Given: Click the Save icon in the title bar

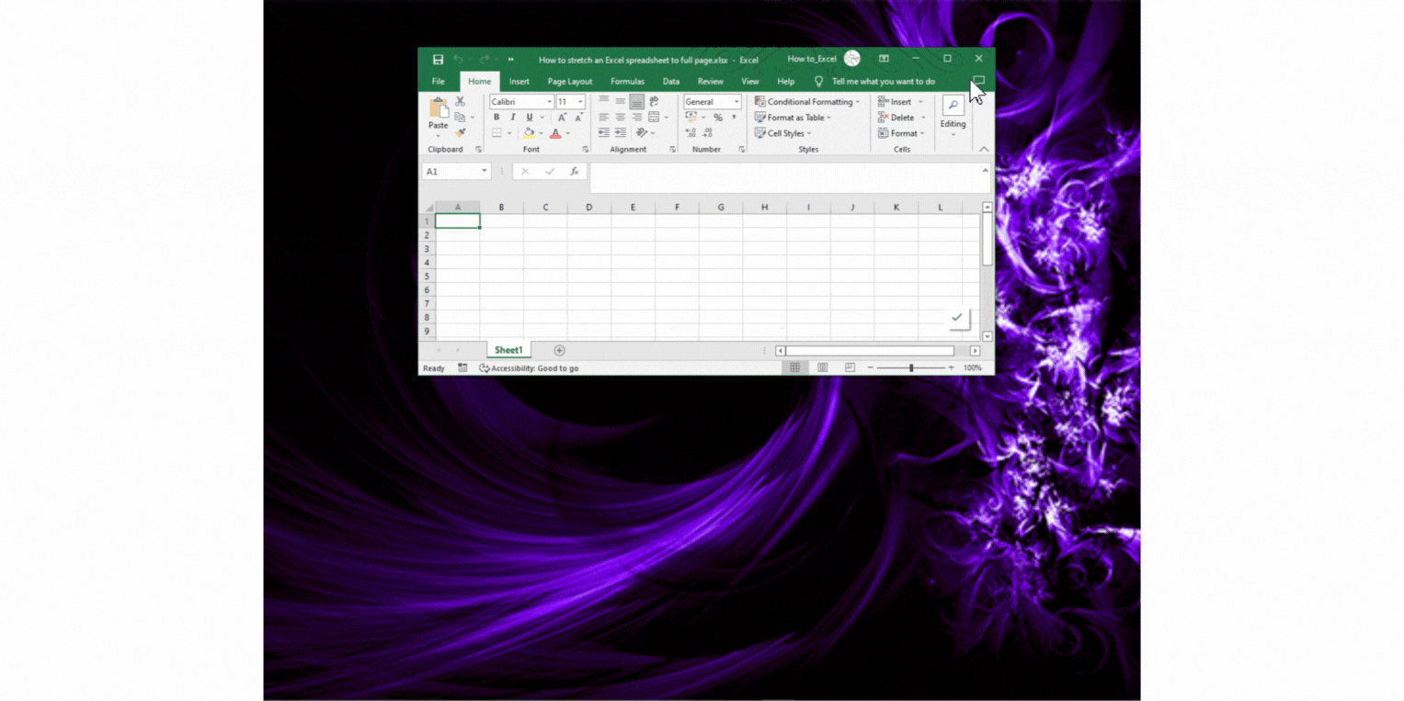Looking at the screenshot, I should click(x=438, y=60).
